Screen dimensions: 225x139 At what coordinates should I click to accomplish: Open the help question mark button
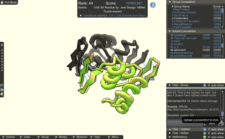[153, 5]
